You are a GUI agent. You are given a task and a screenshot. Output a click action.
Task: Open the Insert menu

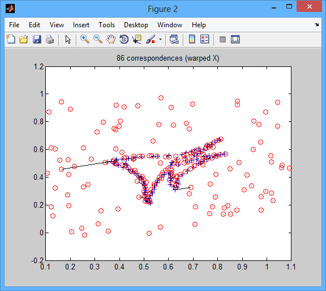click(x=81, y=25)
